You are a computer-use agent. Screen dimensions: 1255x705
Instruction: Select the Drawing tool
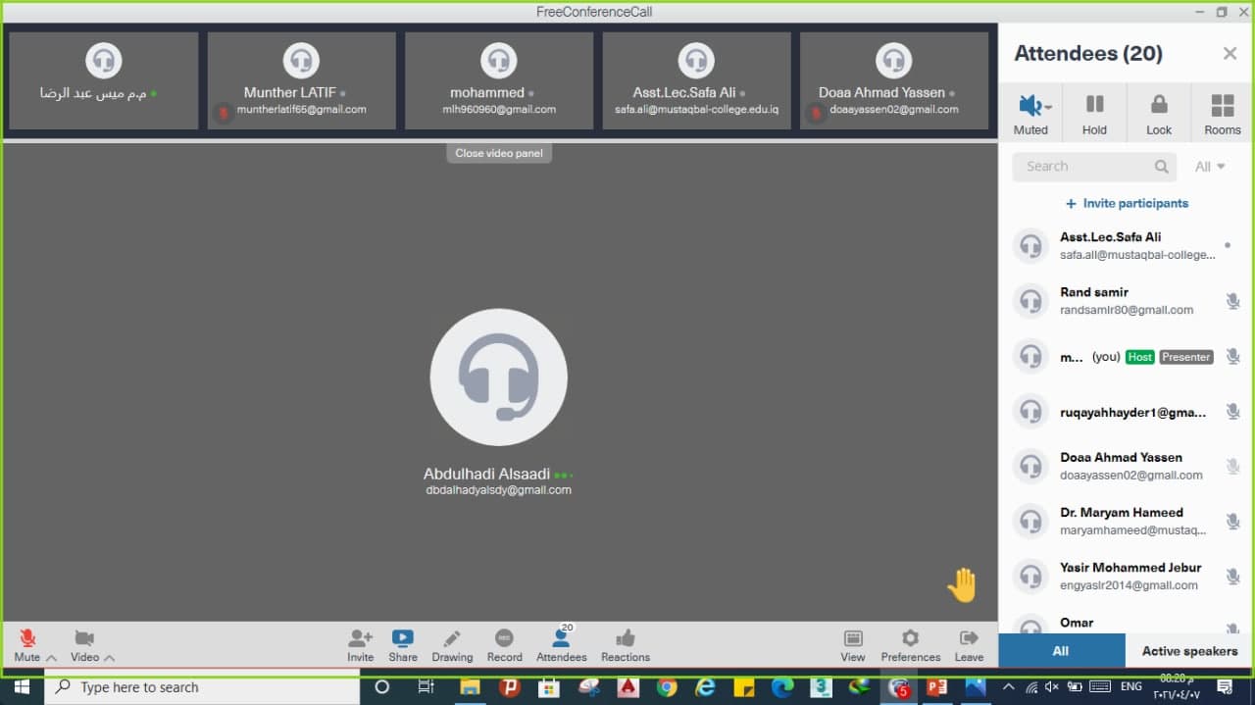click(452, 642)
